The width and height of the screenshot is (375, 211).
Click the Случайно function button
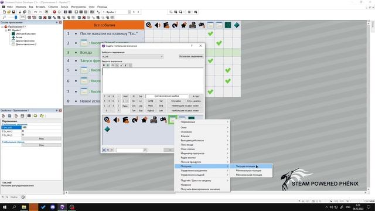click(176, 101)
